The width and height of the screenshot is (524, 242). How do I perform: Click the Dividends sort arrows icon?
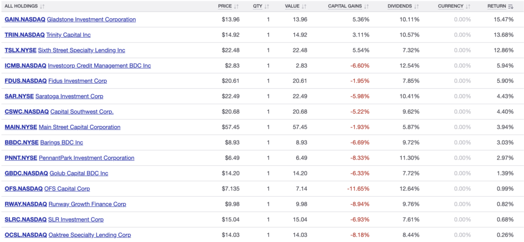pyautogui.click(x=416, y=7)
